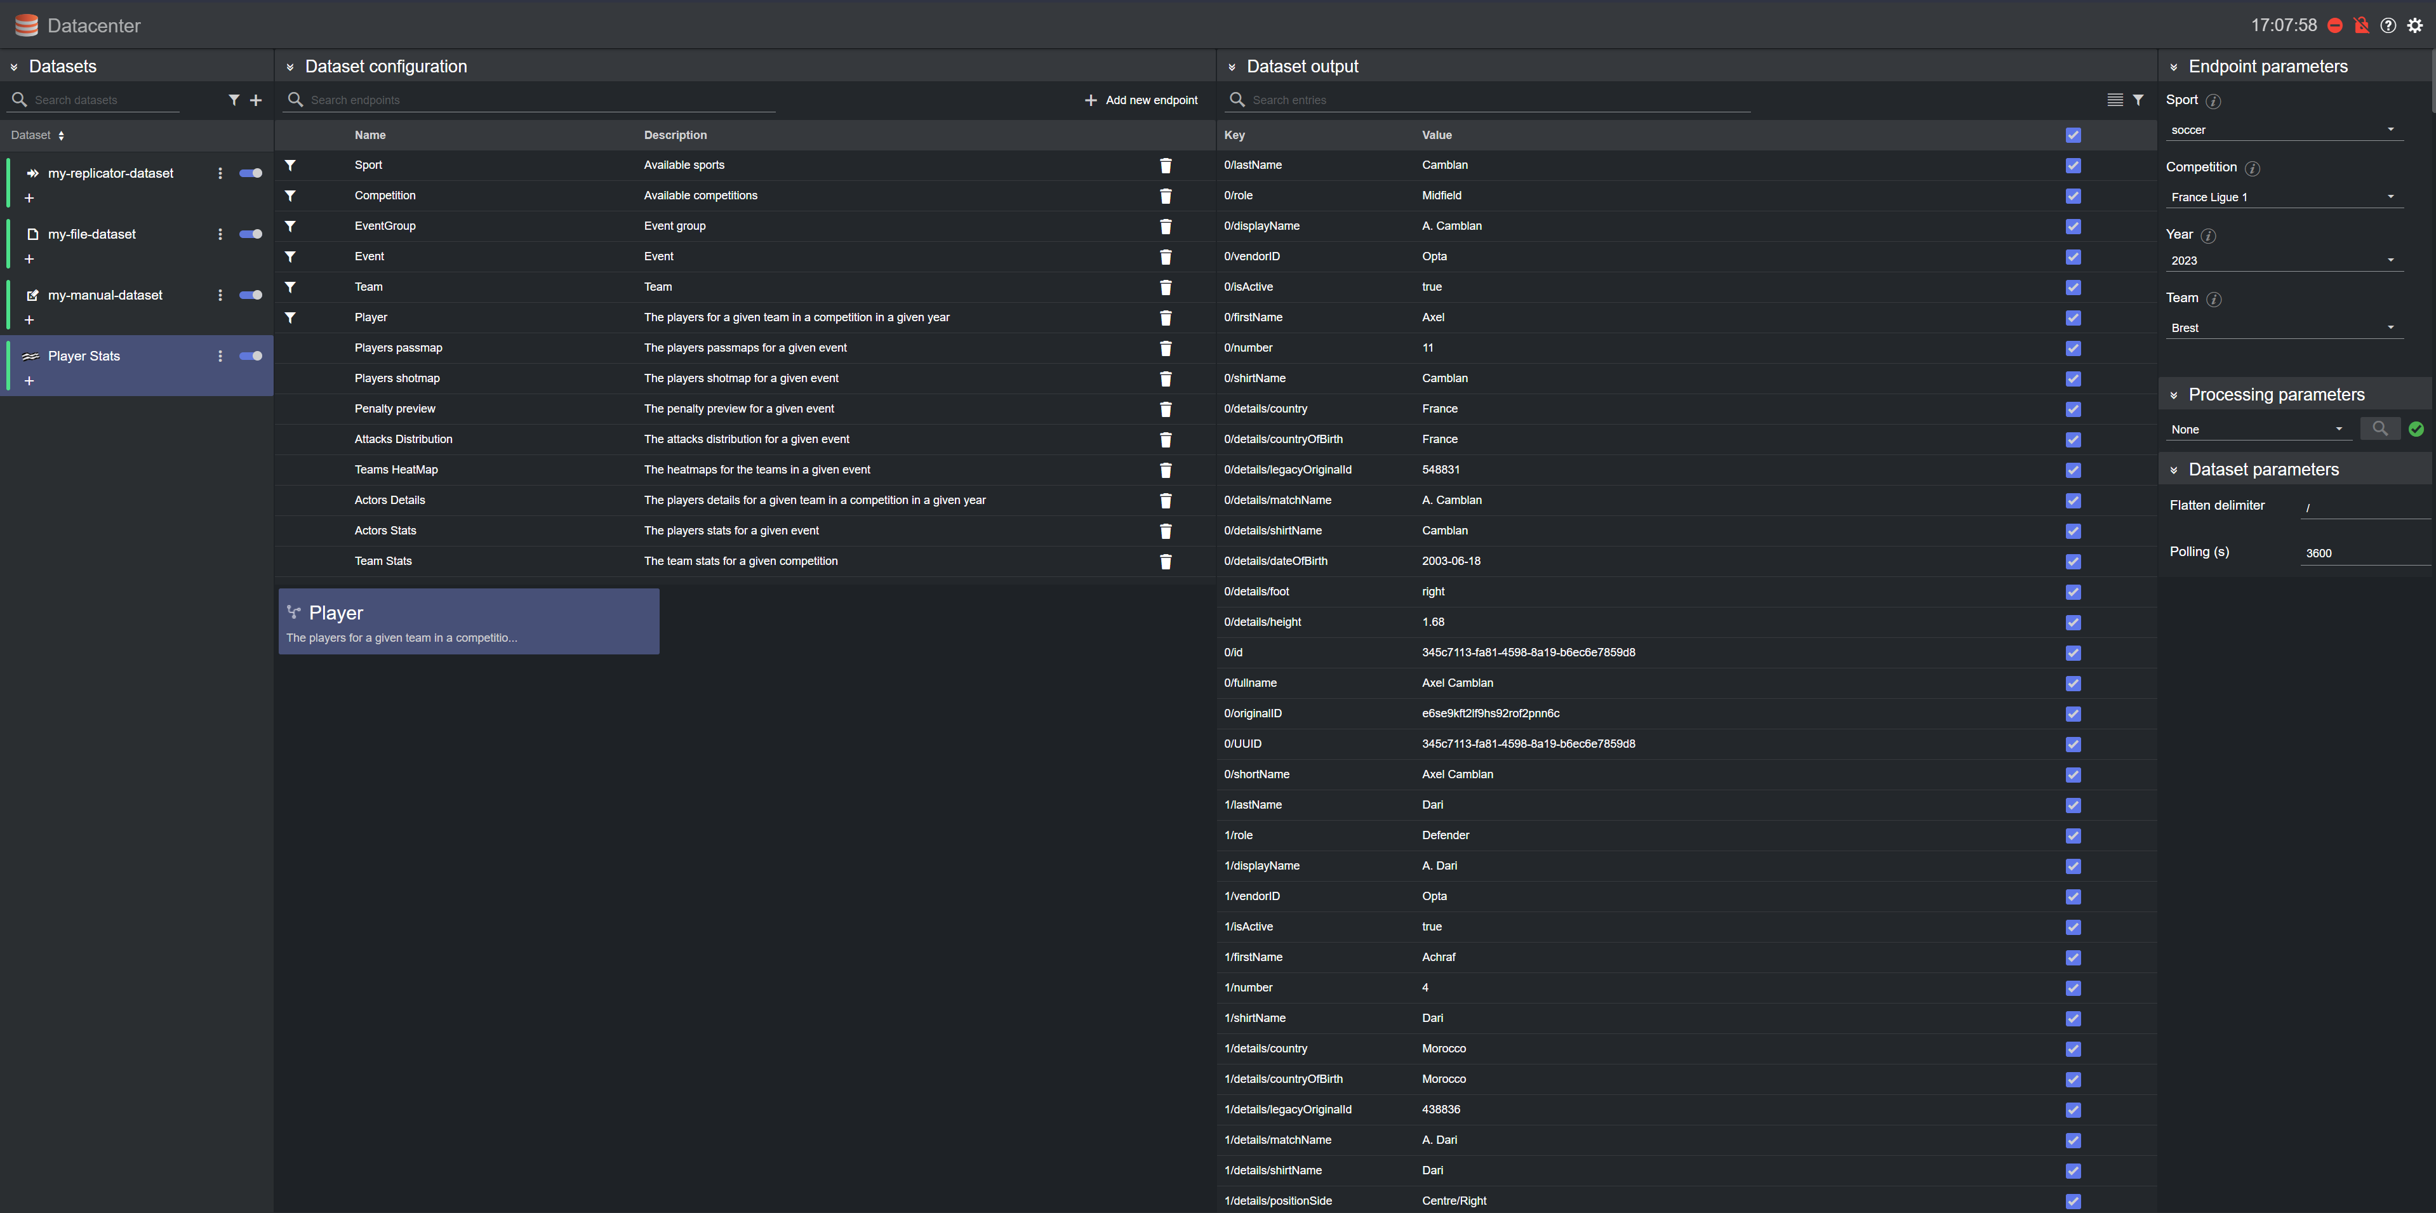Toggle the select-all checkbox in output header
The height and width of the screenshot is (1213, 2436).
click(2073, 135)
